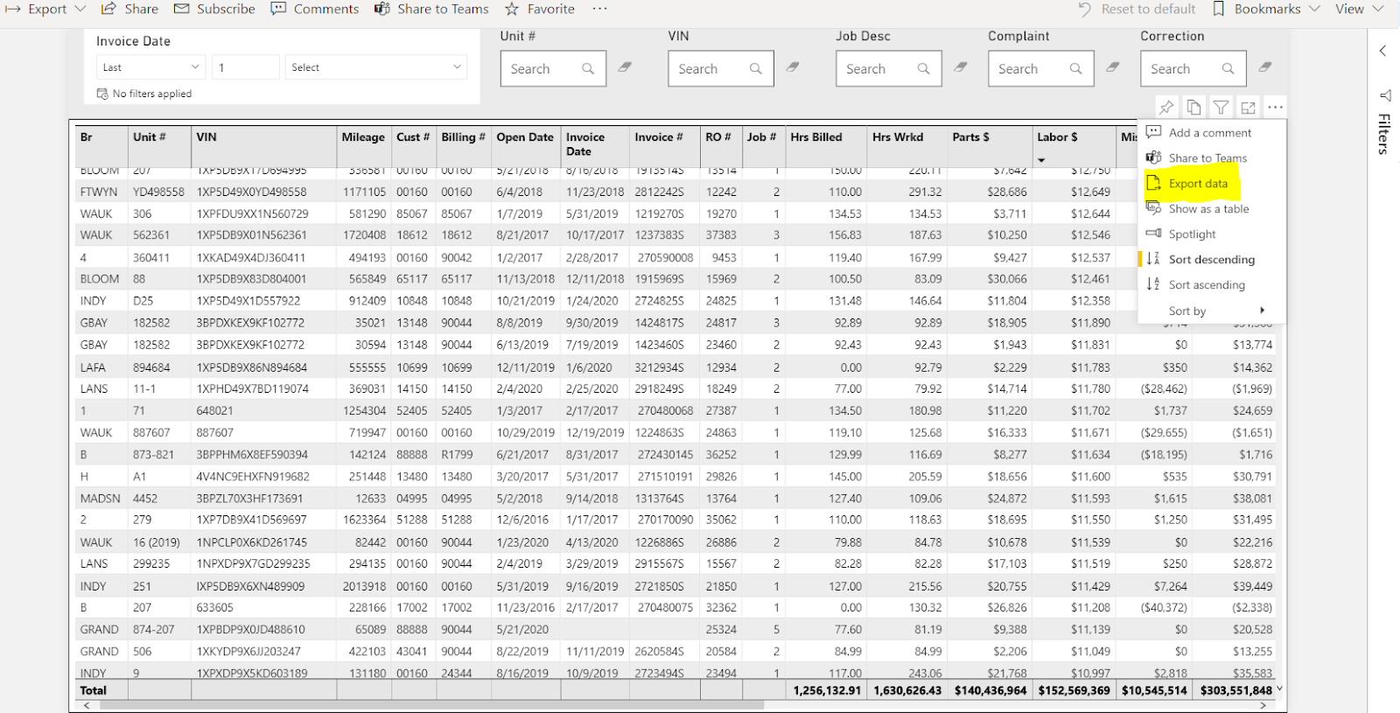The height and width of the screenshot is (713, 1400).
Task: Click the Invoice Date number field
Action: [246, 67]
